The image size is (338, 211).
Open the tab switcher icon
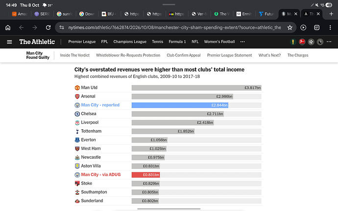[x=316, y=27]
